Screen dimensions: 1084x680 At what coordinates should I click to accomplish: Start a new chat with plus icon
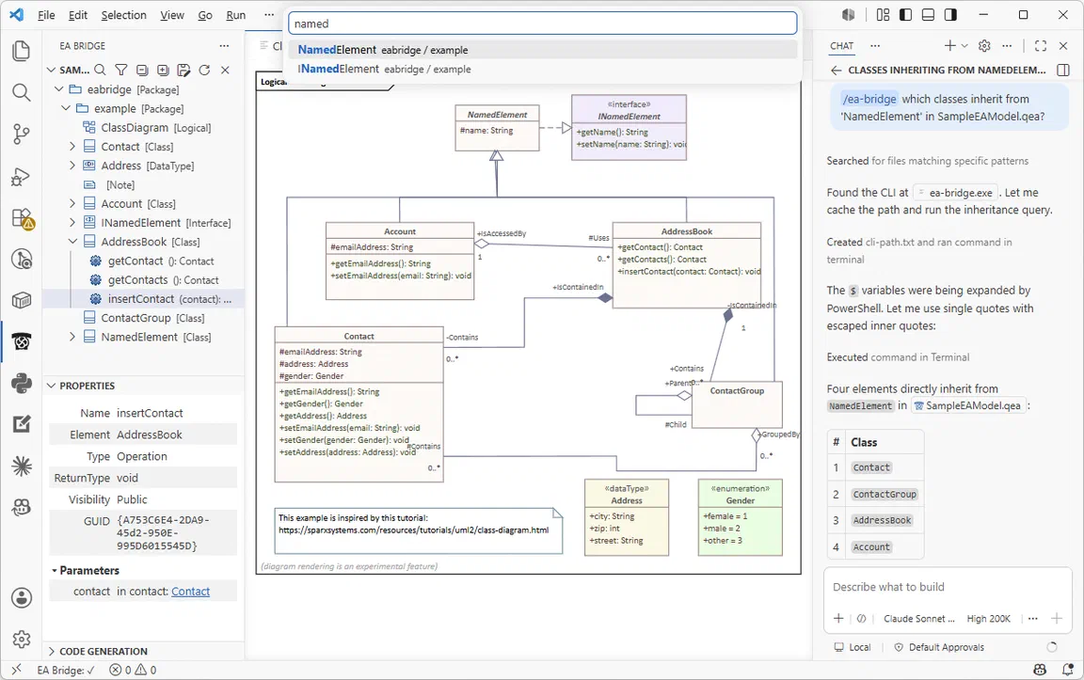point(949,45)
